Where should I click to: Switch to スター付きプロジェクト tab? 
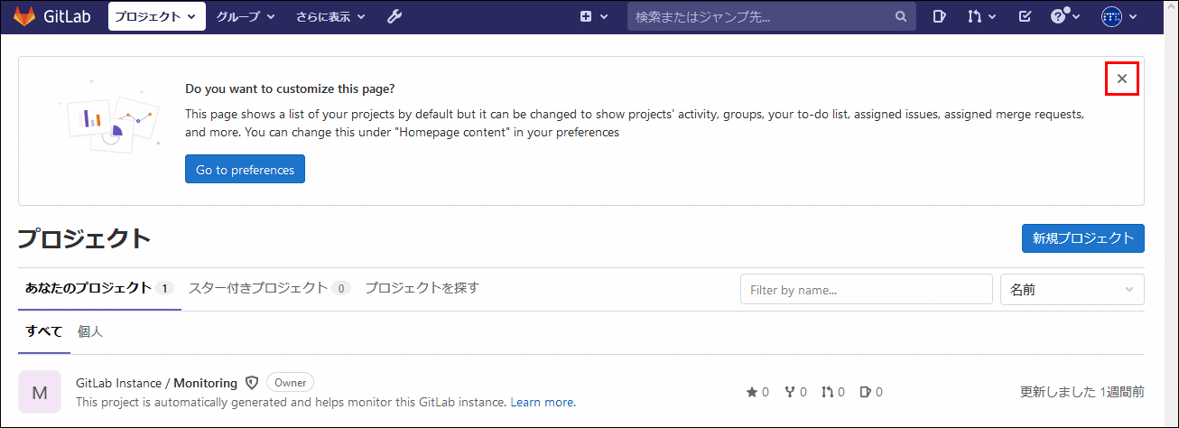tap(269, 288)
